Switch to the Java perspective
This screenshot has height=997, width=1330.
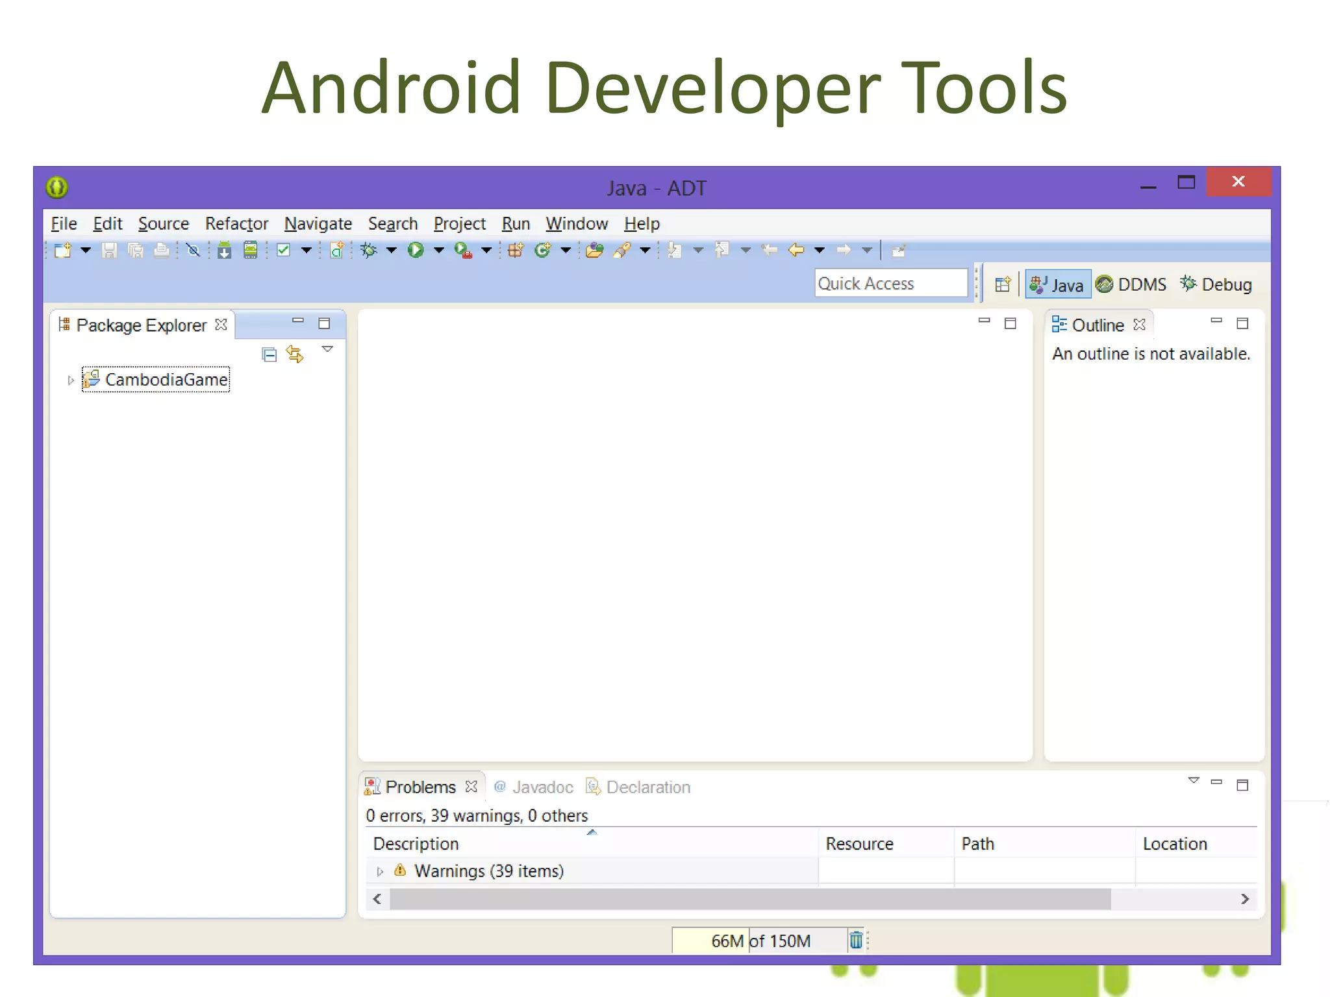pos(1057,285)
